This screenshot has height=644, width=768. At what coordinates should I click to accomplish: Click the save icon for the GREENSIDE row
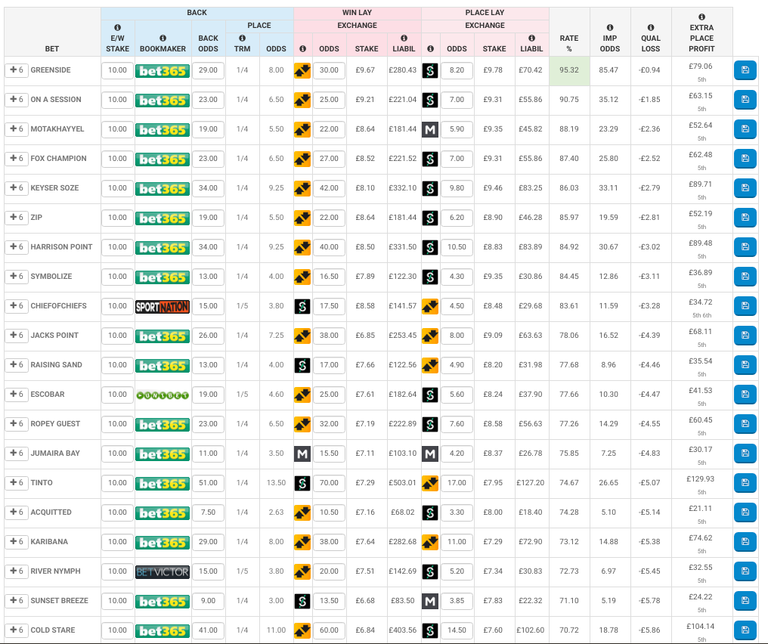point(745,70)
